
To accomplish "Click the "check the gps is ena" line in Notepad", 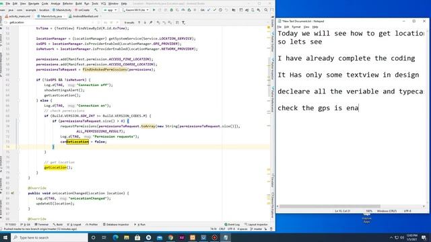I will point(318,108).
